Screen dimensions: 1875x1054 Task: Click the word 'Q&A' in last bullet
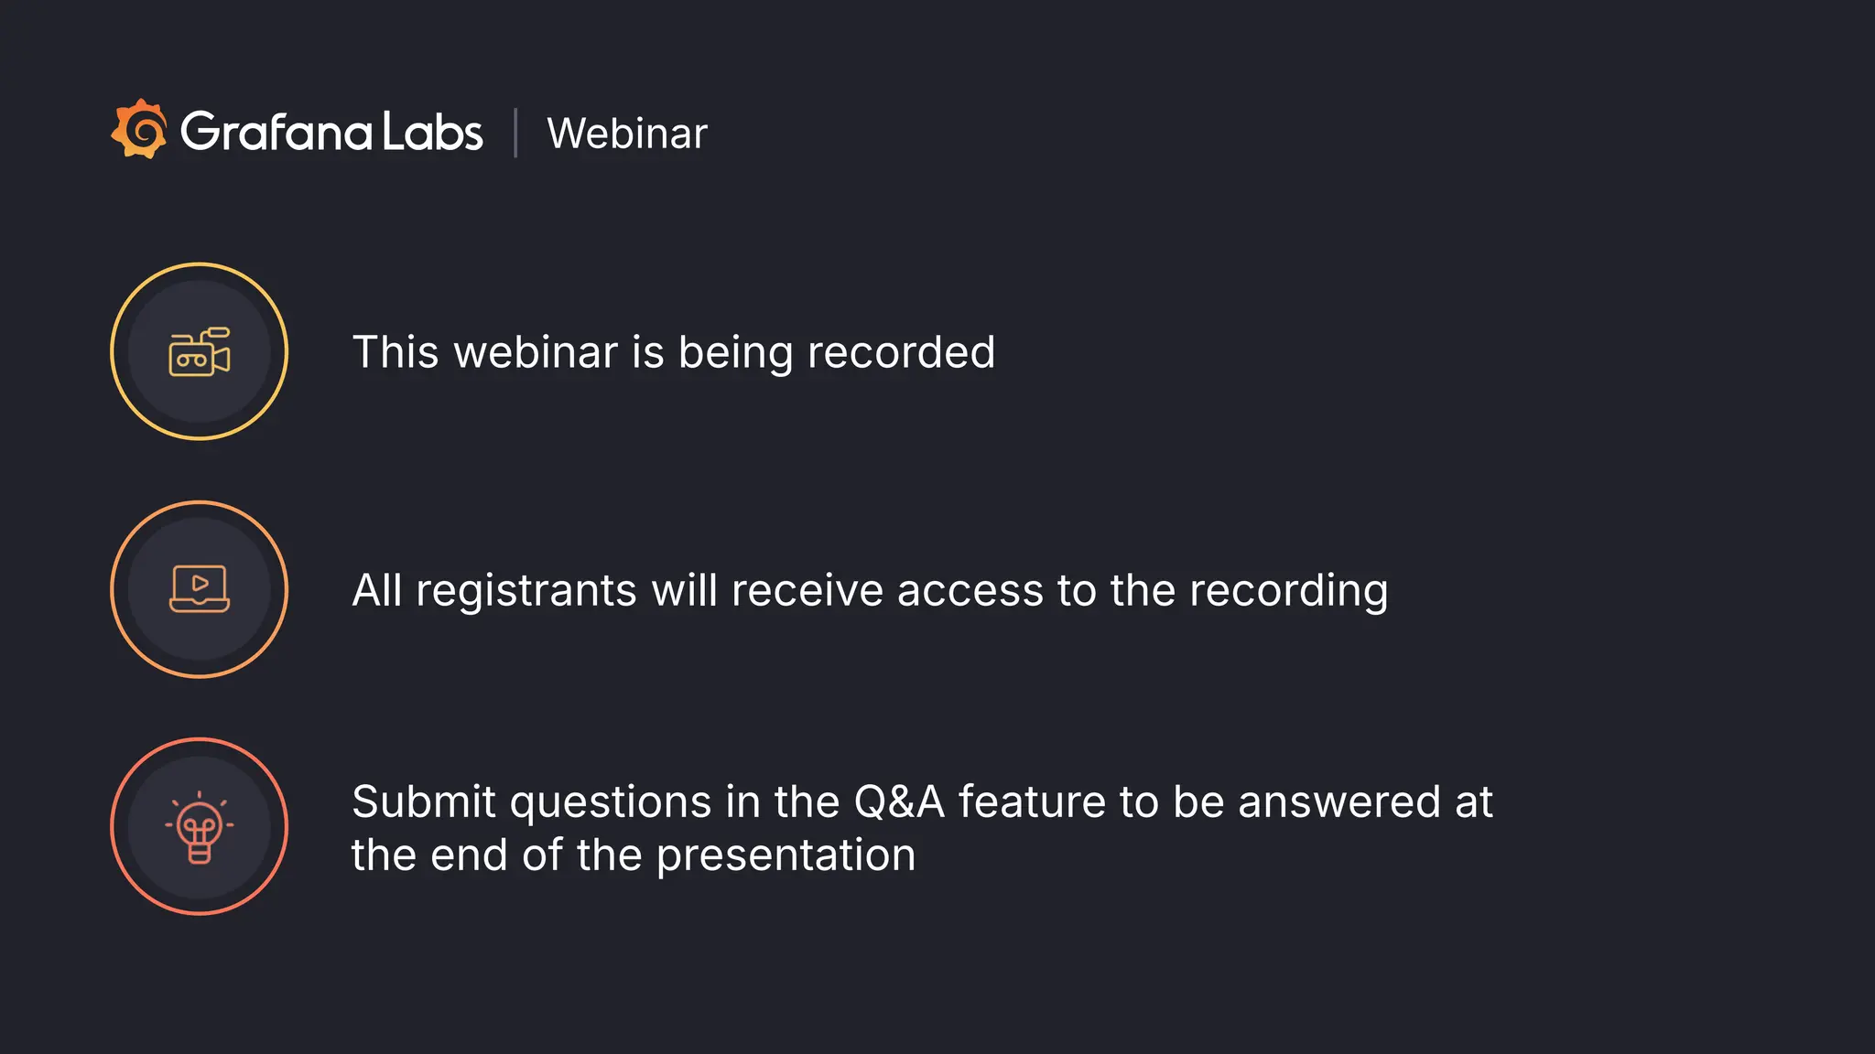(898, 801)
